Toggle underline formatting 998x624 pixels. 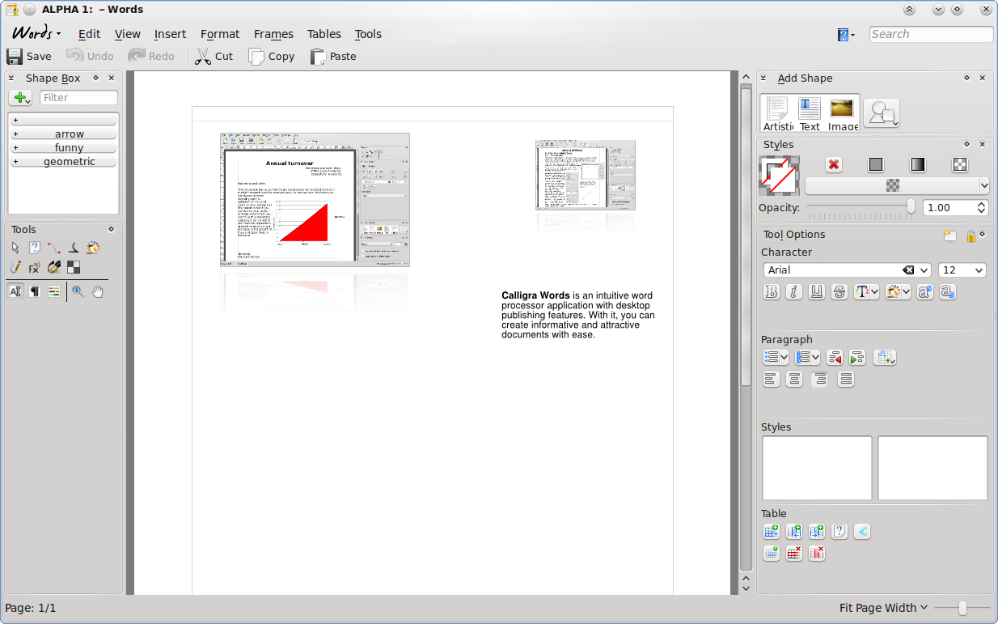pos(817,292)
